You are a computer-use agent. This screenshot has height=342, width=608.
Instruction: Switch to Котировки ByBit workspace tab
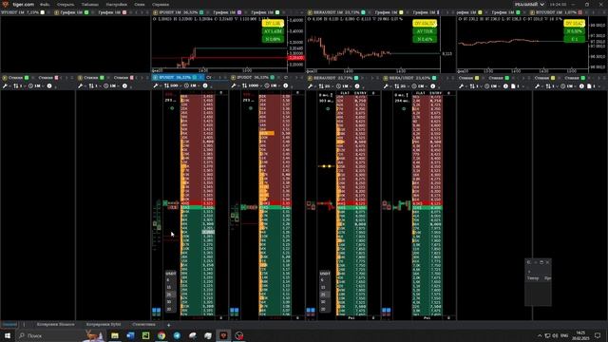click(104, 324)
